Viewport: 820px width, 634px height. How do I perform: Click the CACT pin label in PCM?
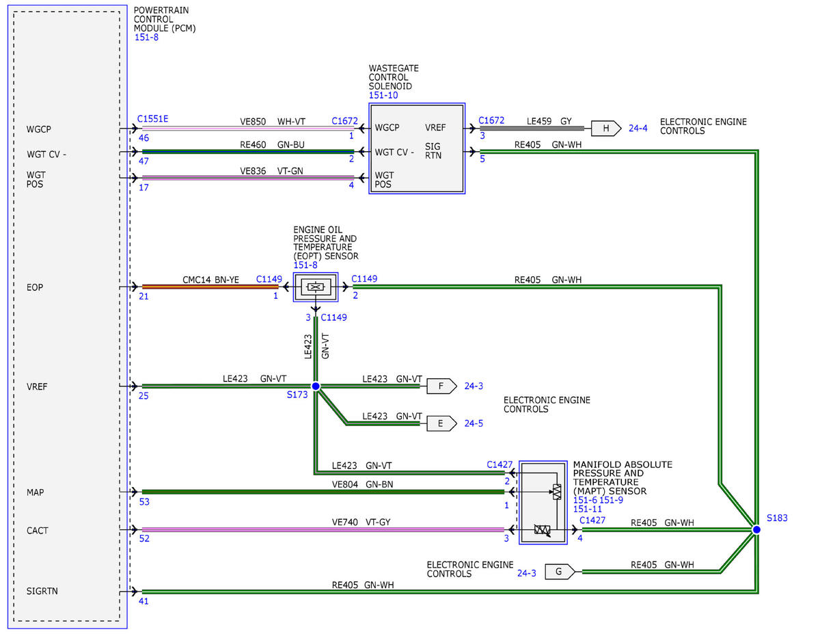pyautogui.click(x=38, y=531)
